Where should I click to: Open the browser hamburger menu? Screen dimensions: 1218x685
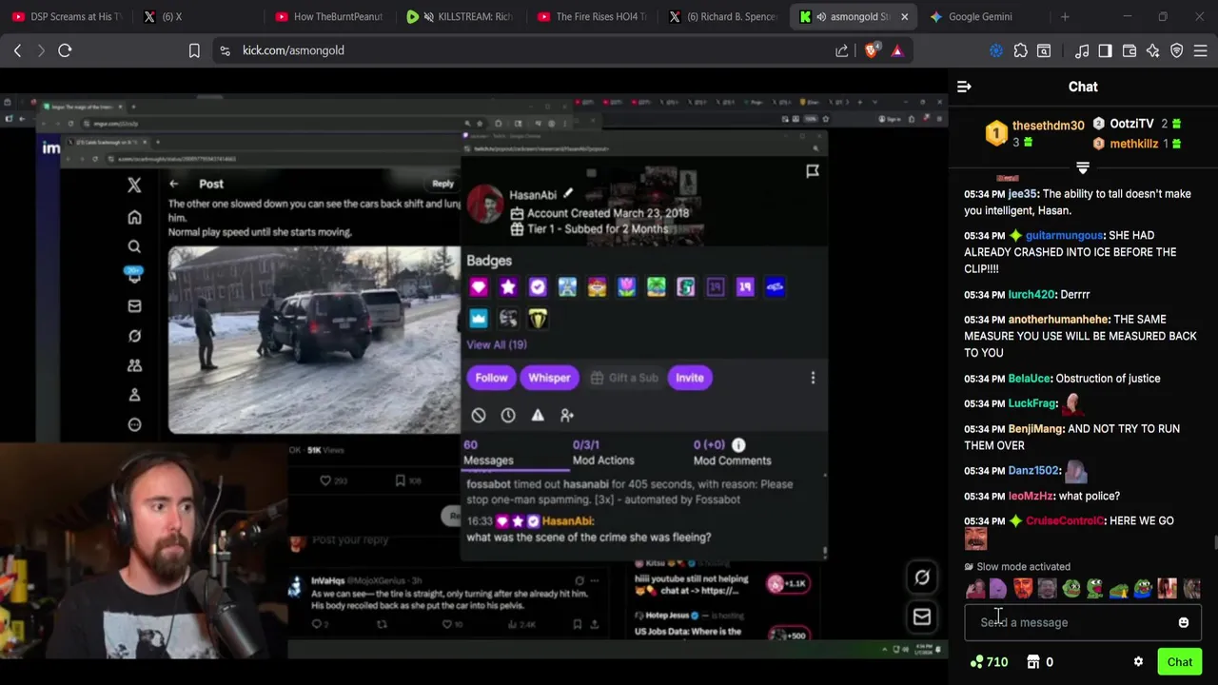pyautogui.click(x=1201, y=50)
